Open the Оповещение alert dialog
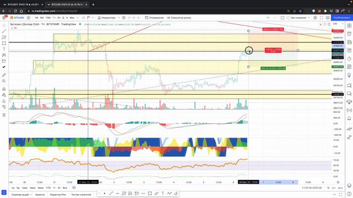The height and width of the screenshot is (198, 353). (154, 18)
